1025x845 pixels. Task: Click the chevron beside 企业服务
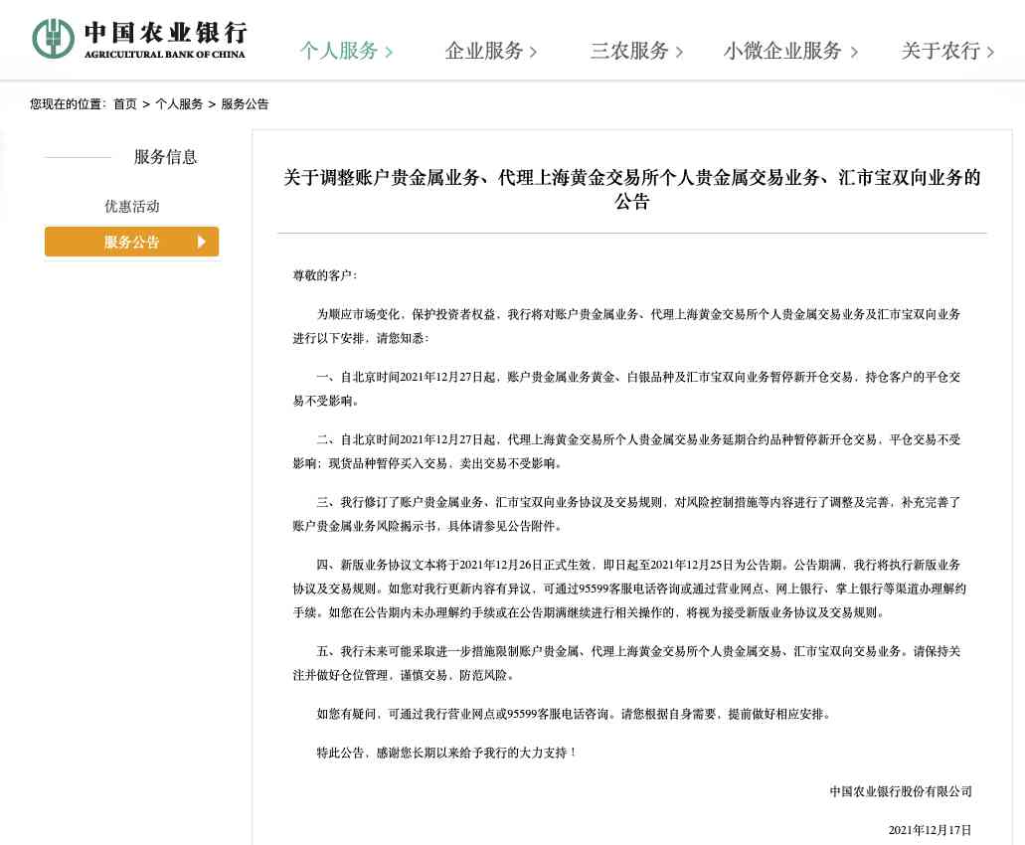click(x=534, y=52)
